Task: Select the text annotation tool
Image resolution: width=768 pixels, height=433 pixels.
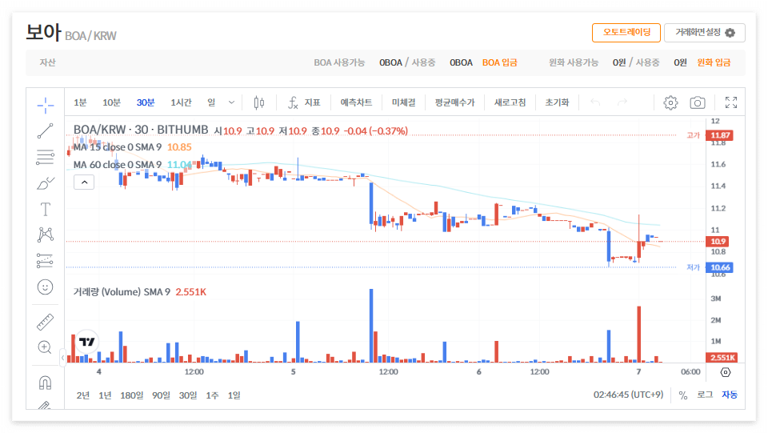Action: point(45,209)
